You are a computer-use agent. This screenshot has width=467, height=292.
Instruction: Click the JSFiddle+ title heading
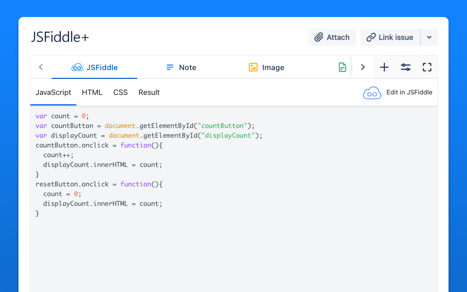click(60, 37)
